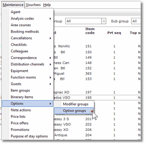The width and height of the screenshot is (145, 144).
Task: Select item code 365 cell
Action: pyautogui.click(x=88, y=73)
